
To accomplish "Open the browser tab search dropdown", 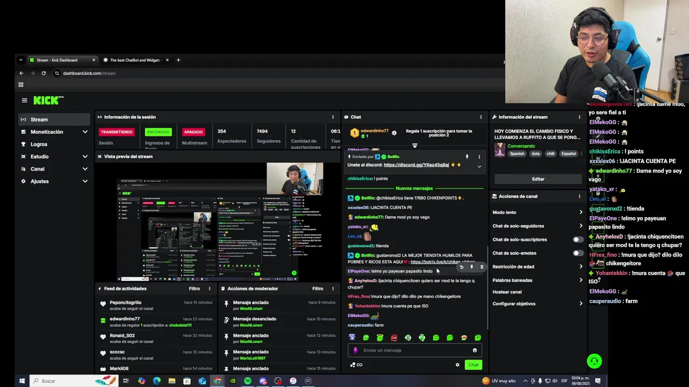I will point(20,60).
